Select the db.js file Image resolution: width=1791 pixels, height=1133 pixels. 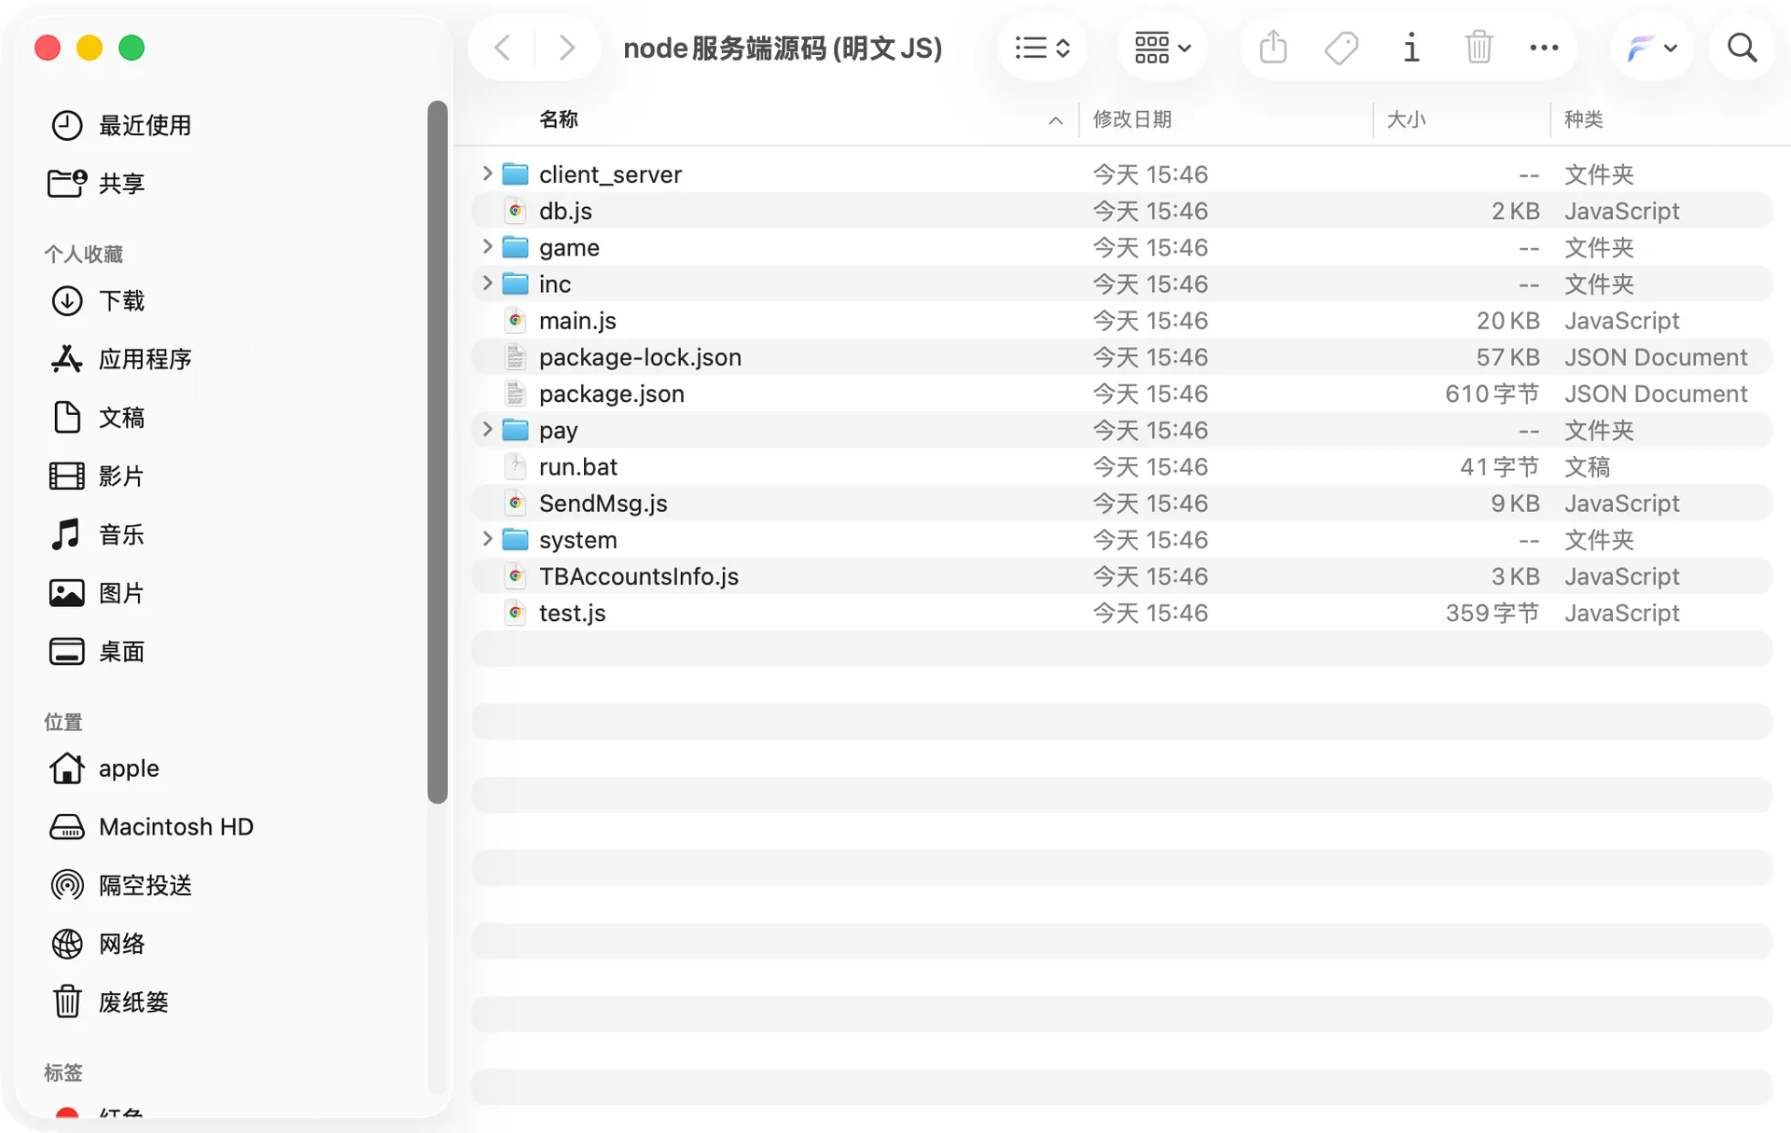point(1121,211)
